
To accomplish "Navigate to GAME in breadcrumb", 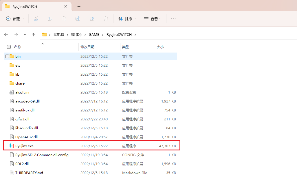I will (x=94, y=35).
